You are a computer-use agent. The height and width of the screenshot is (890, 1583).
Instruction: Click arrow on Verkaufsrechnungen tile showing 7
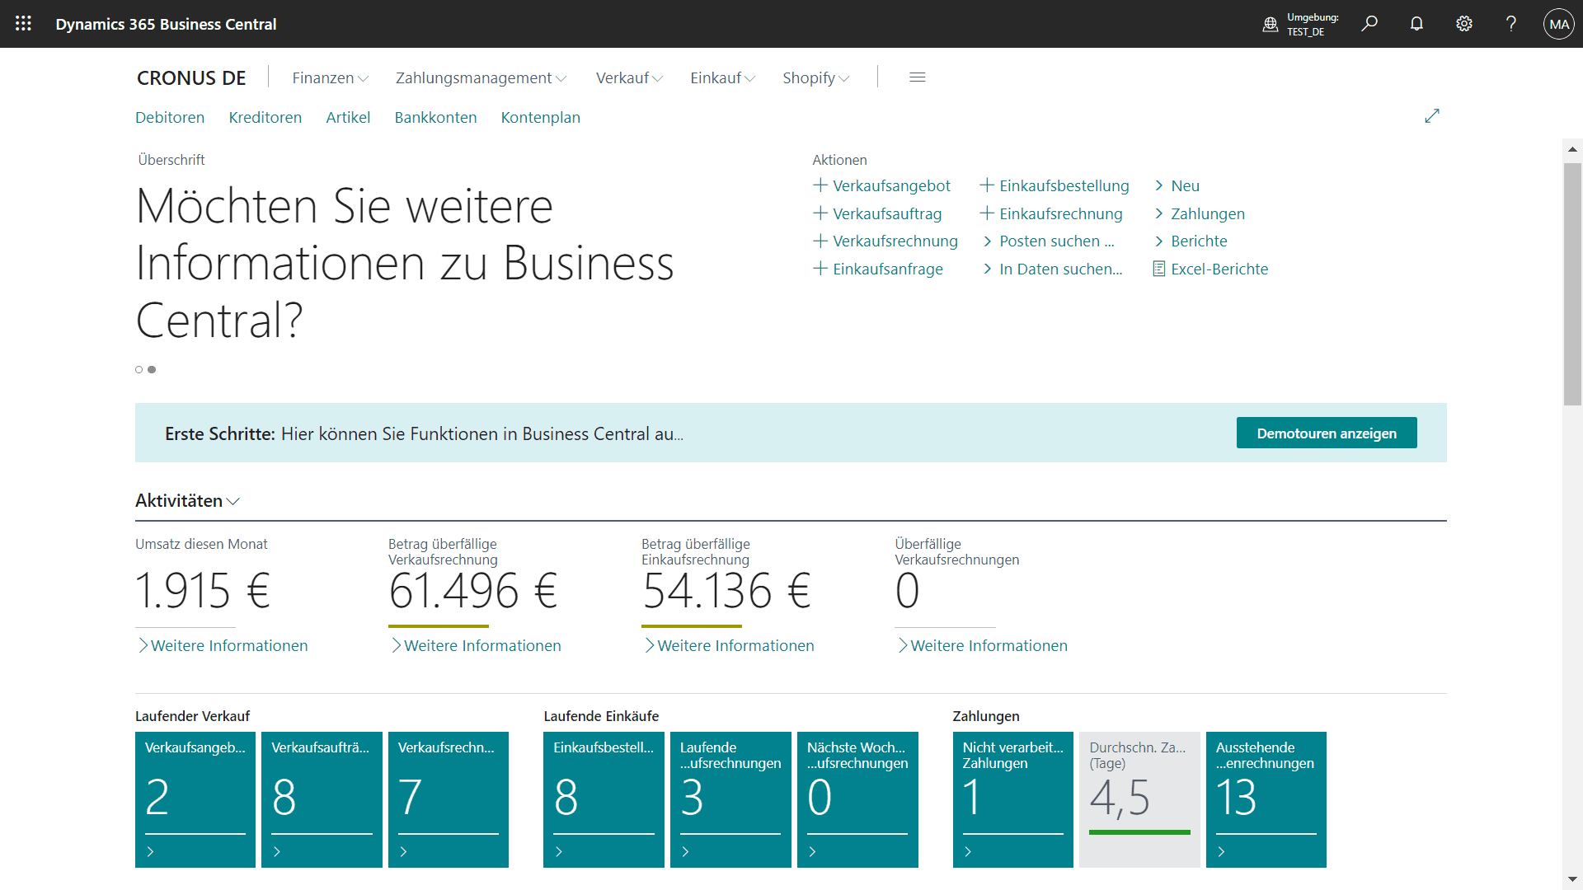(404, 851)
